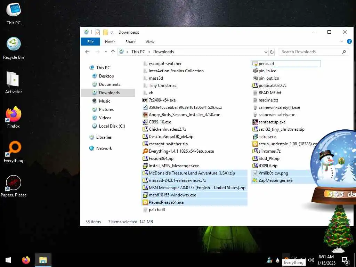This screenshot has width=356, height=267.
Task: Switch to the Share ribbon tab
Action: (131, 42)
